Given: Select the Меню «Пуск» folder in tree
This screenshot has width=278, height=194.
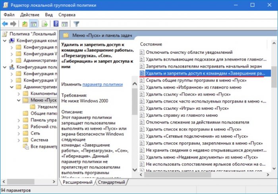Looking at the screenshot, I should pyautogui.click(x=40, y=100).
